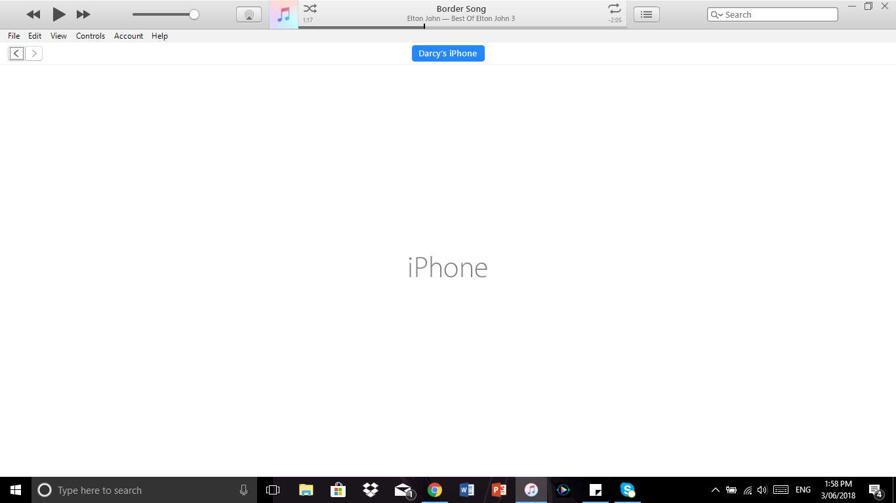Open the search magnifier dropdown
Image resolution: width=896 pixels, height=503 pixels.
point(717,14)
